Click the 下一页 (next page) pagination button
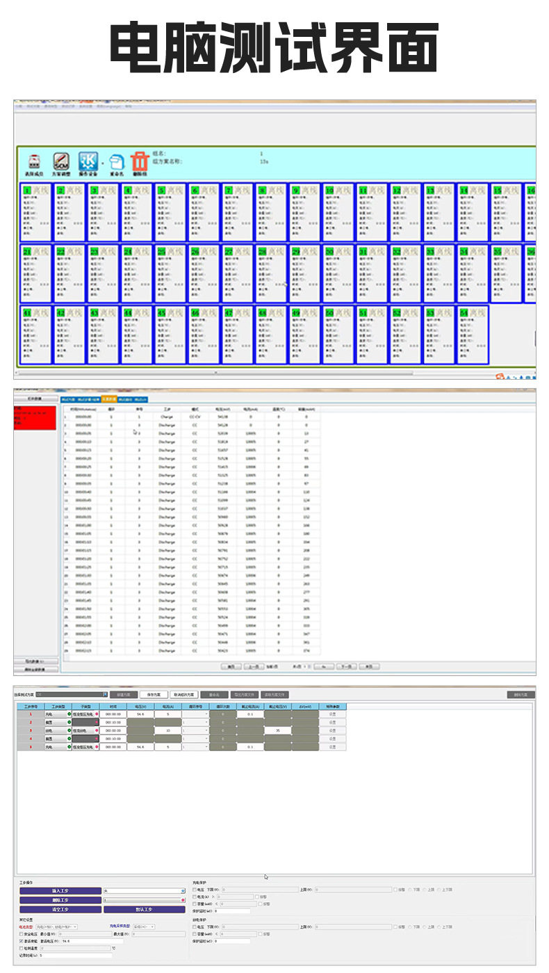The width and height of the screenshot is (549, 973). (346, 666)
